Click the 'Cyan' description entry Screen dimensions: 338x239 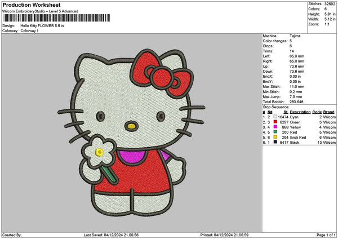coord(294,117)
